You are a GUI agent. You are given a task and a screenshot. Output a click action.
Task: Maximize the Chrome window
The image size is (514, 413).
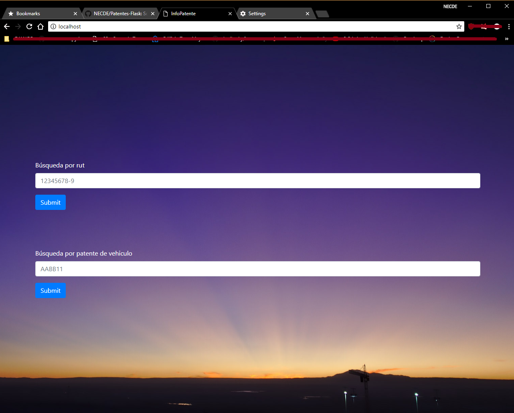coord(488,6)
